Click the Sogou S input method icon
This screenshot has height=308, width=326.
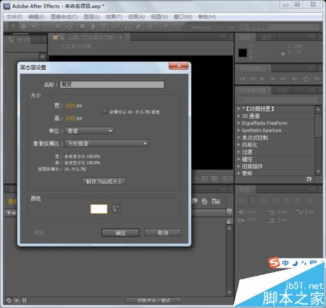click(x=274, y=263)
